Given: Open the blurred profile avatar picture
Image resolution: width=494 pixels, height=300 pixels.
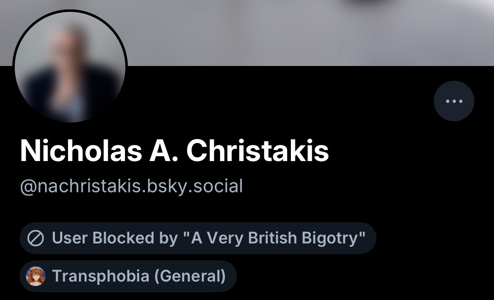Looking at the screenshot, I should coord(70,68).
